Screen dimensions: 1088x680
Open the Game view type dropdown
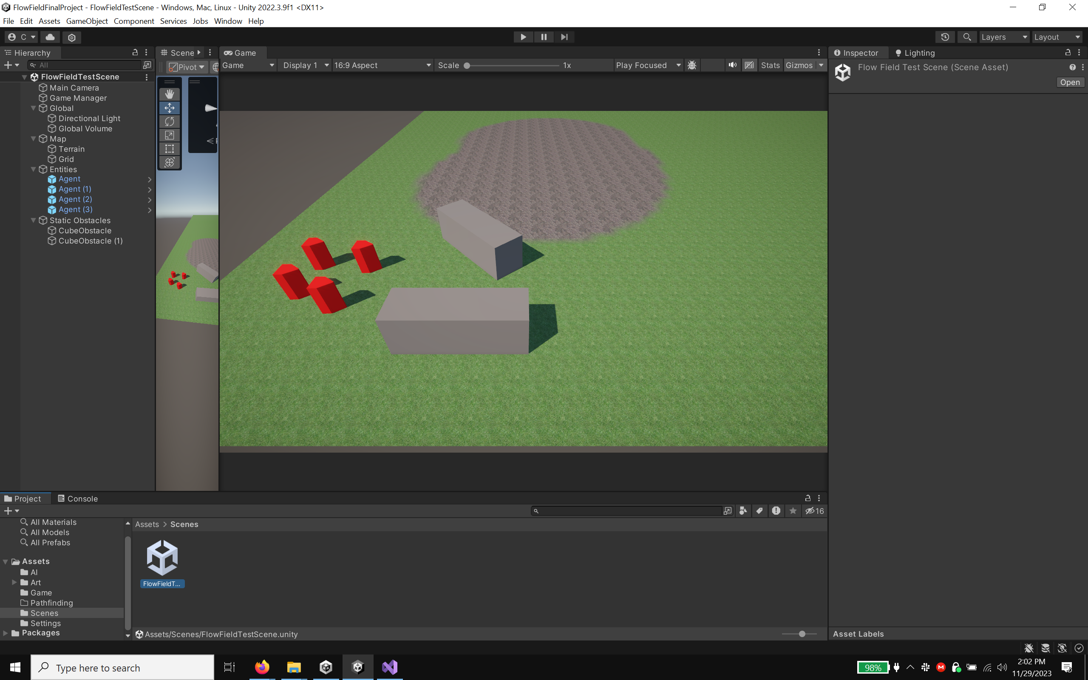pyautogui.click(x=248, y=65)
